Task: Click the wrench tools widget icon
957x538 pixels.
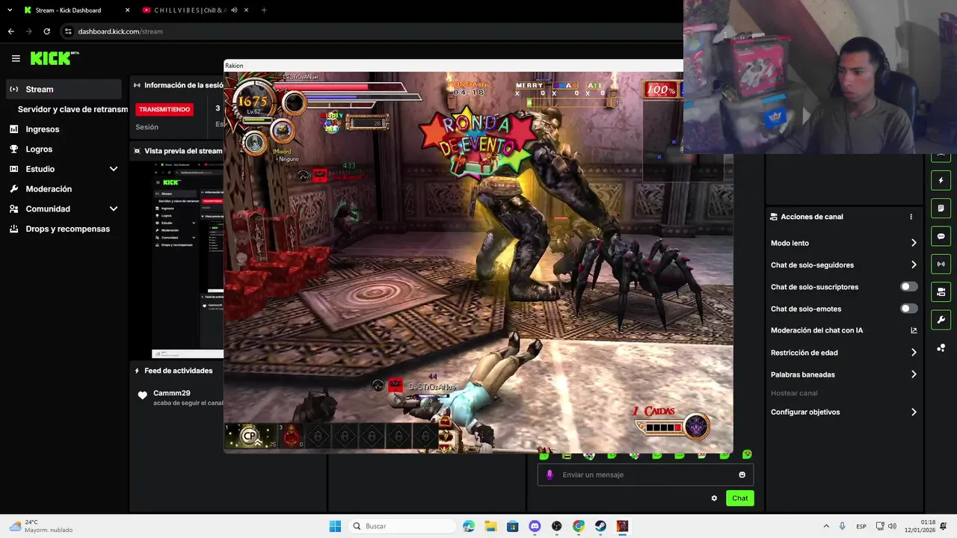Action: 941,320
